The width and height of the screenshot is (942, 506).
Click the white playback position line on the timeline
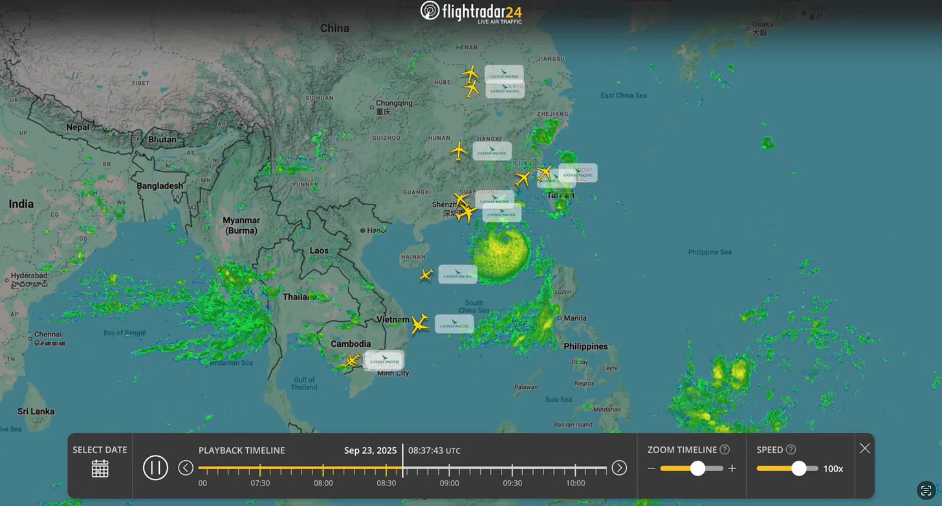click(x=402, y=461)
